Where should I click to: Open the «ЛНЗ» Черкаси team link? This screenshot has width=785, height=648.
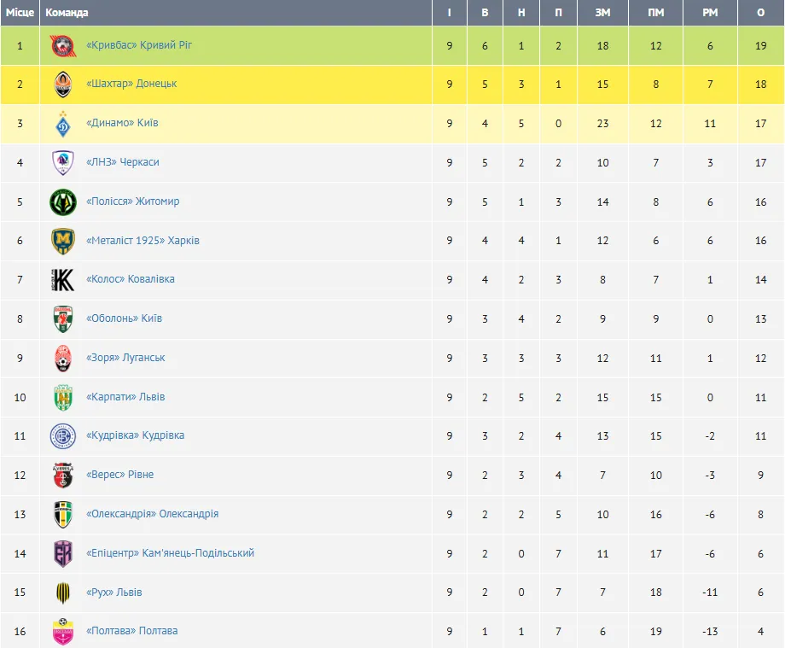pos(123,162)
